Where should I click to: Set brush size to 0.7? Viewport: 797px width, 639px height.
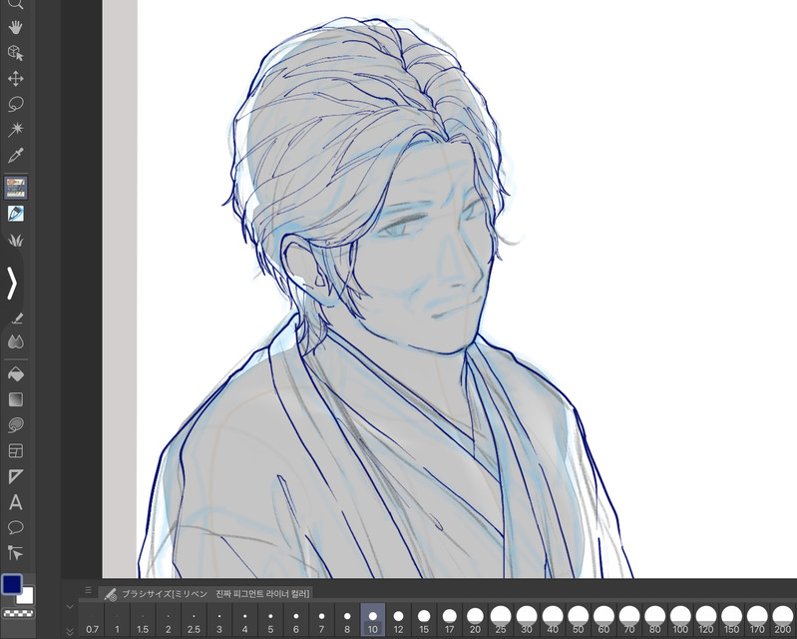pyautogui.click(x=92, y=620)
